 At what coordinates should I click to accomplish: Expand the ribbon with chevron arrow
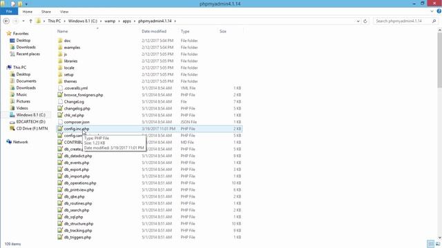coord(432,12)
